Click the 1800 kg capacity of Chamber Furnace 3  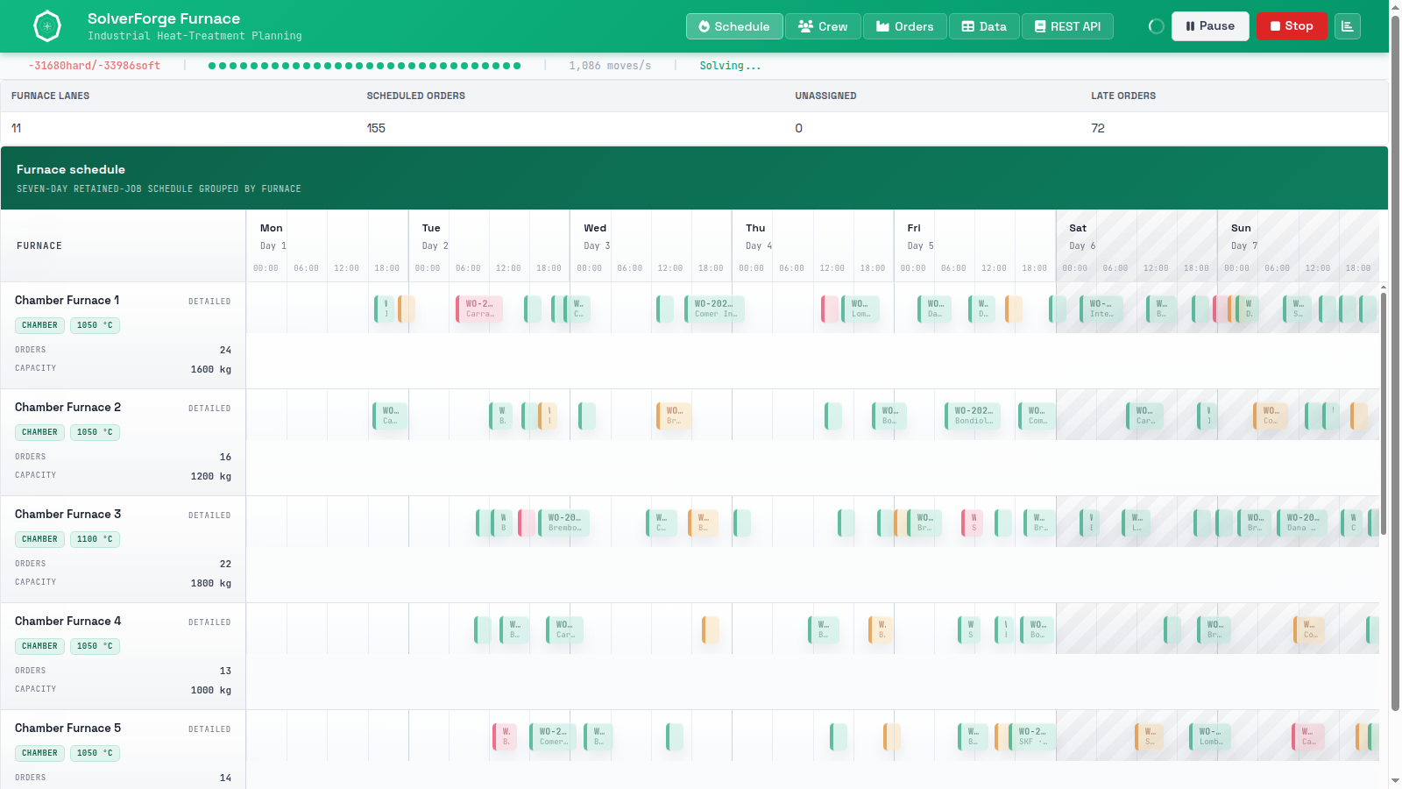211,583
